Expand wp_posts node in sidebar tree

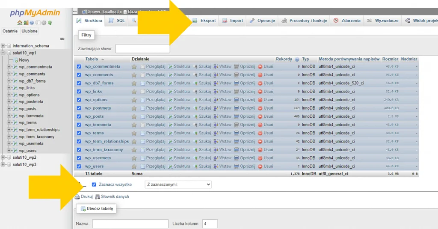click(x=9, y=109)
